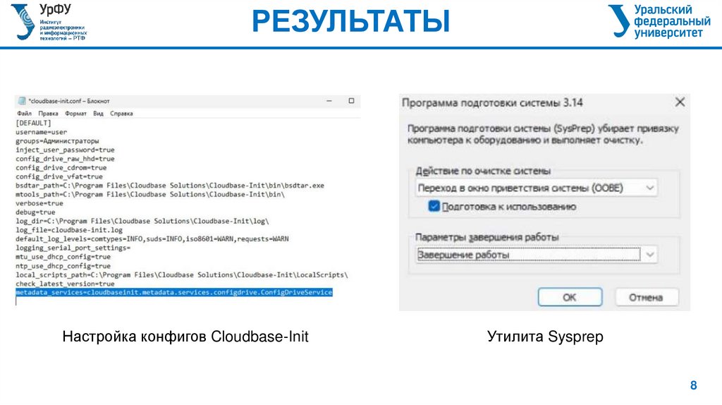Click the username=user line in Notepad
This screenshot has height=405, width=722.
point(41,132)
